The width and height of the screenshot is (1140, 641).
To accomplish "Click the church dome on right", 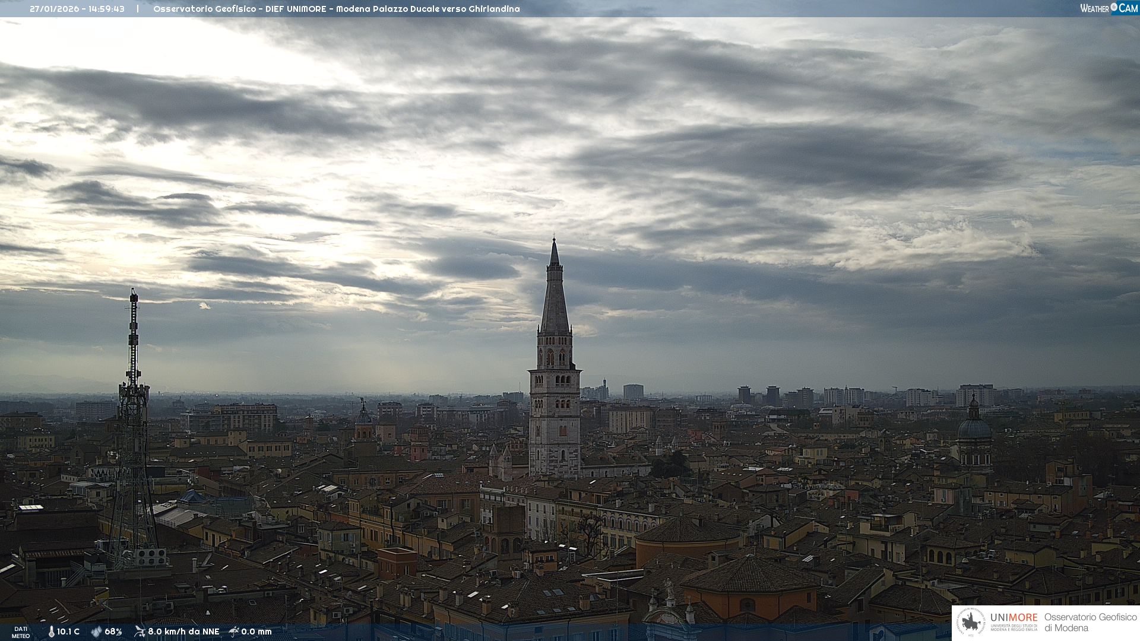I will pyautogui.click(x=974, y=427).
